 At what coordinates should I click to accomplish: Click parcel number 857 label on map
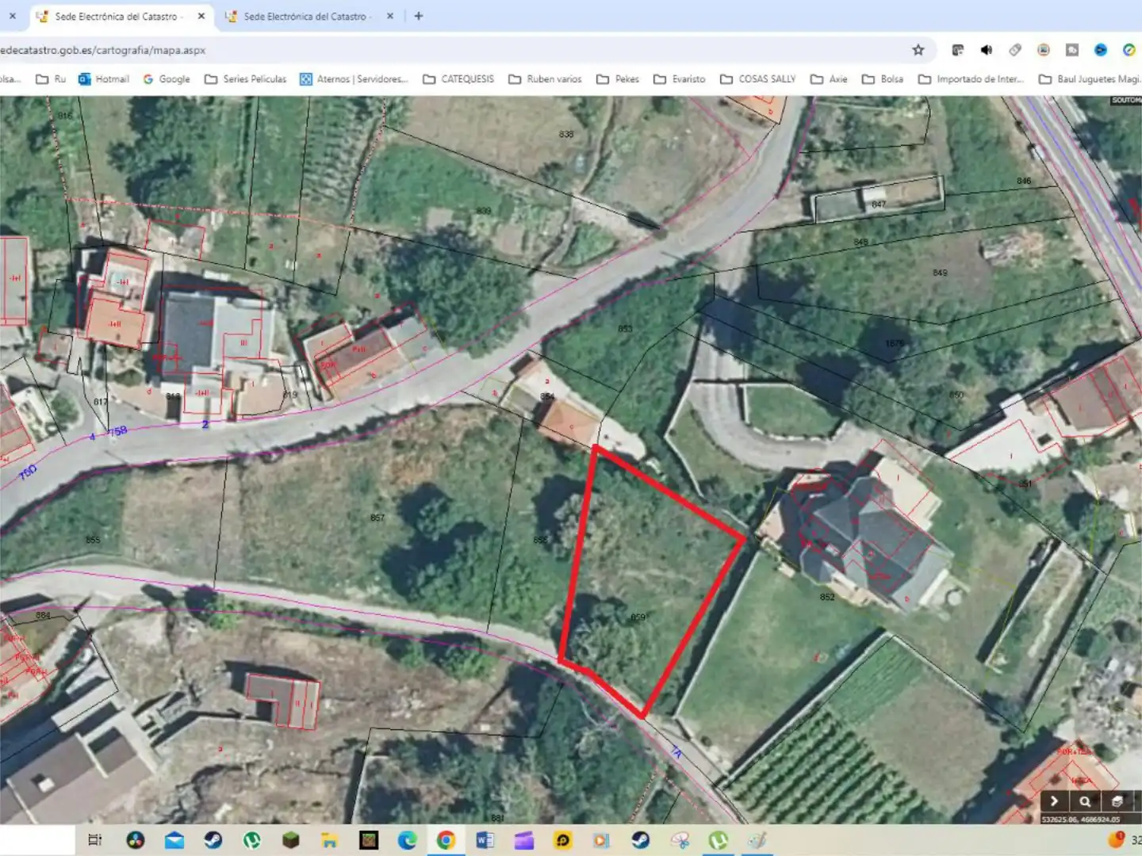point(377,518)
